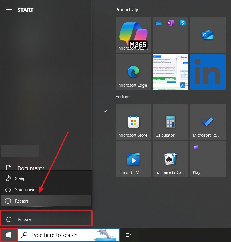Screen dimensions: 231x242
Task: Click the Productivity group heading
Action: point(127,10)
